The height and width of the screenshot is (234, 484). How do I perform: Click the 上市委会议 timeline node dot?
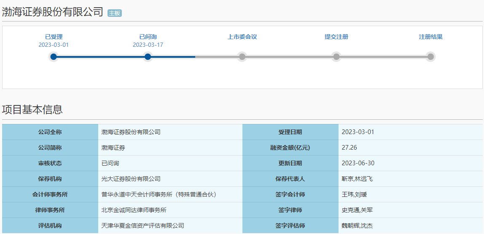click(242, 57)
